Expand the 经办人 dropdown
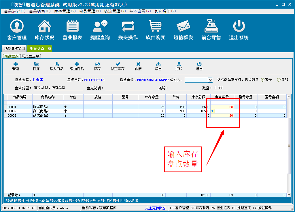Image resolution: width=295 pixels, height=212 pixels. 210,80
